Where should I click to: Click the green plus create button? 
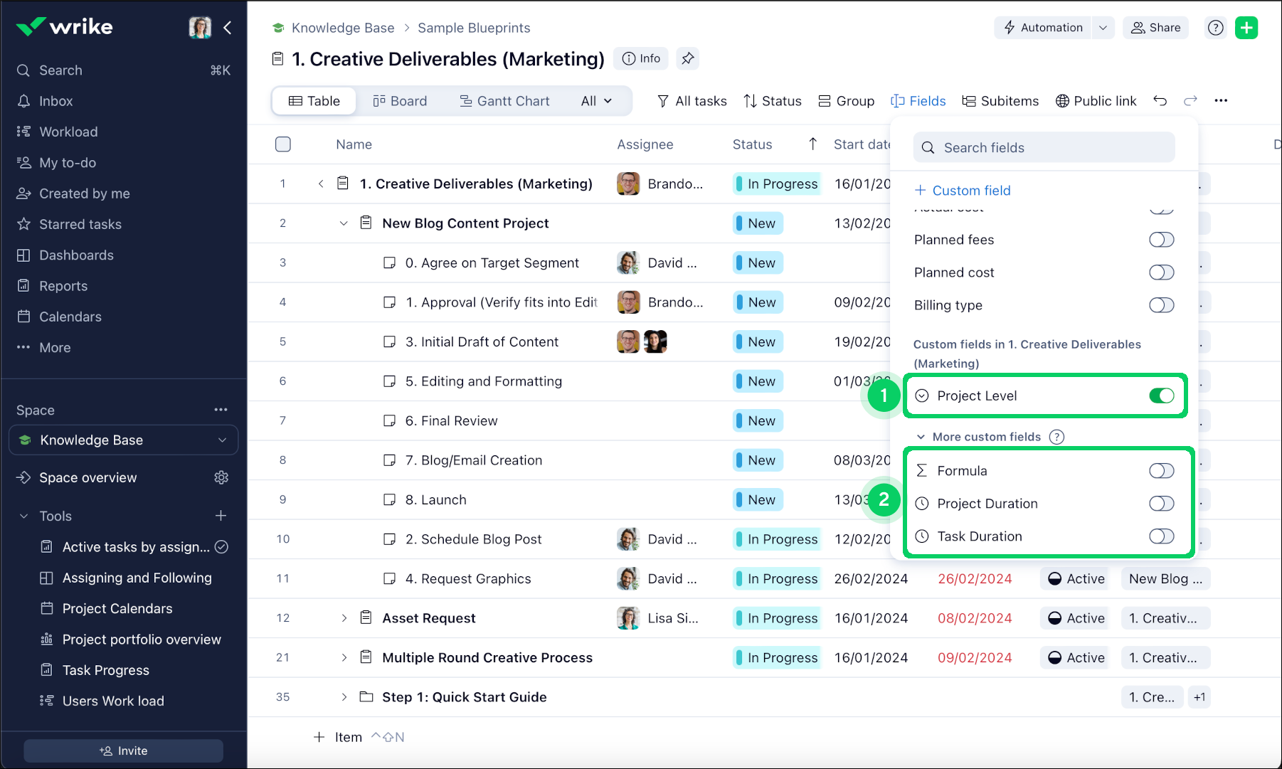[1246, 28]
